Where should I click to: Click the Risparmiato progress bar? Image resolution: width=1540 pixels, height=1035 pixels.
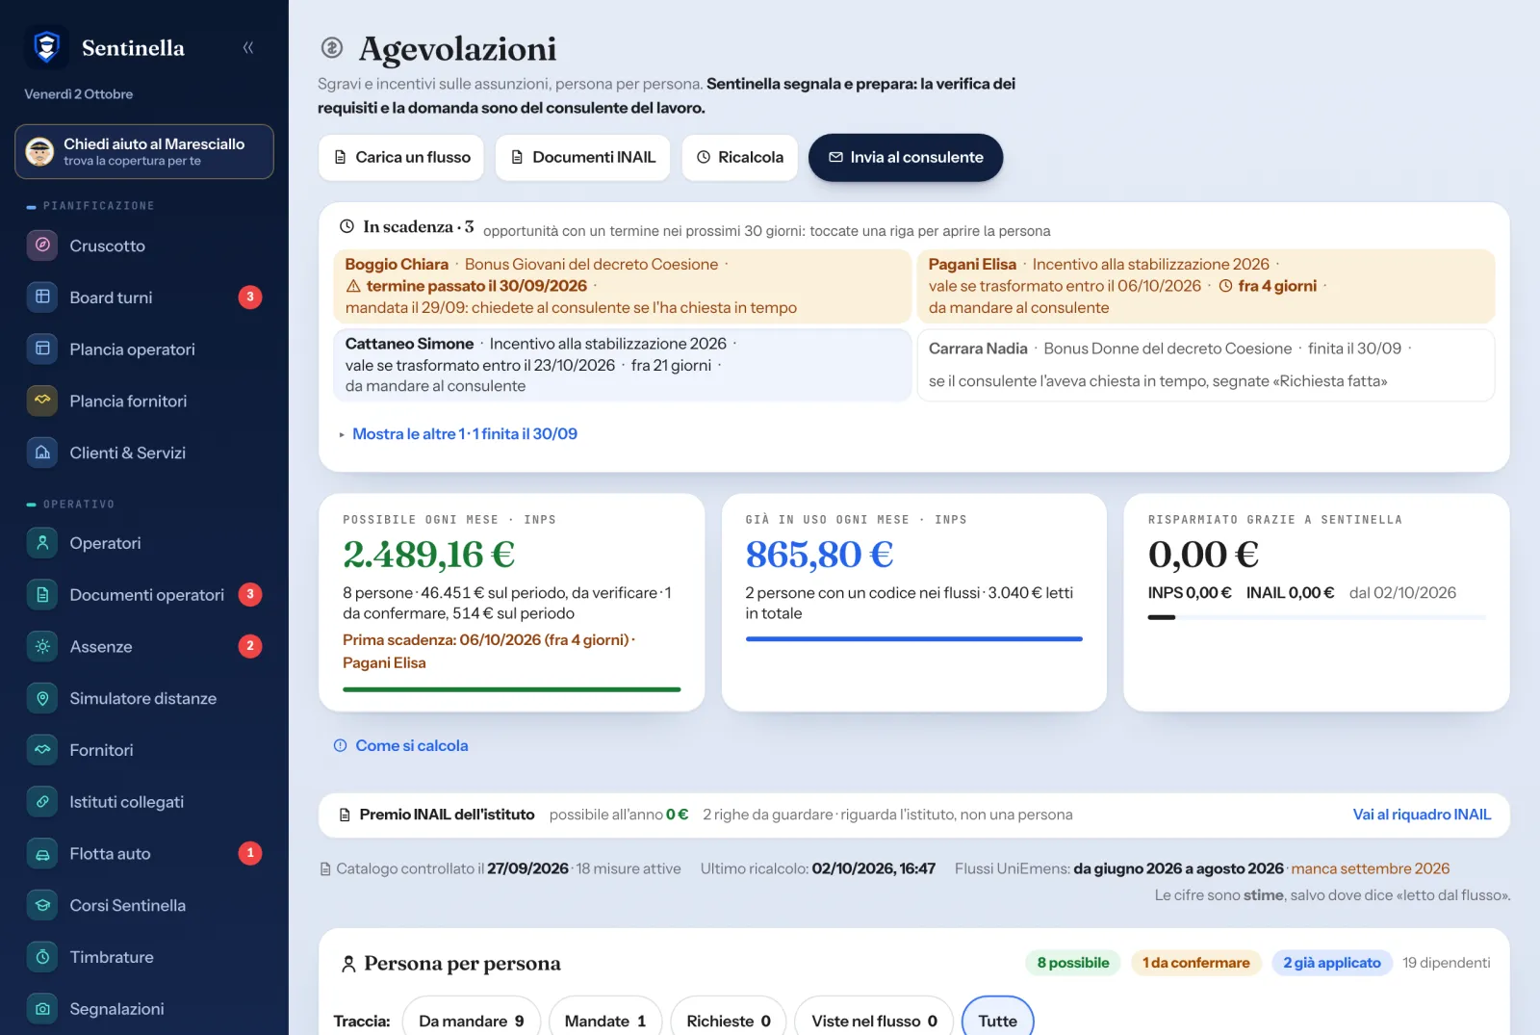1317,617
